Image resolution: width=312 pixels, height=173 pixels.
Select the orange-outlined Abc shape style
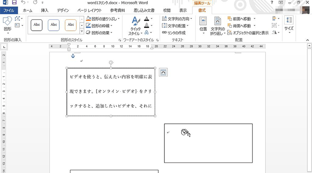pos(71,25)
